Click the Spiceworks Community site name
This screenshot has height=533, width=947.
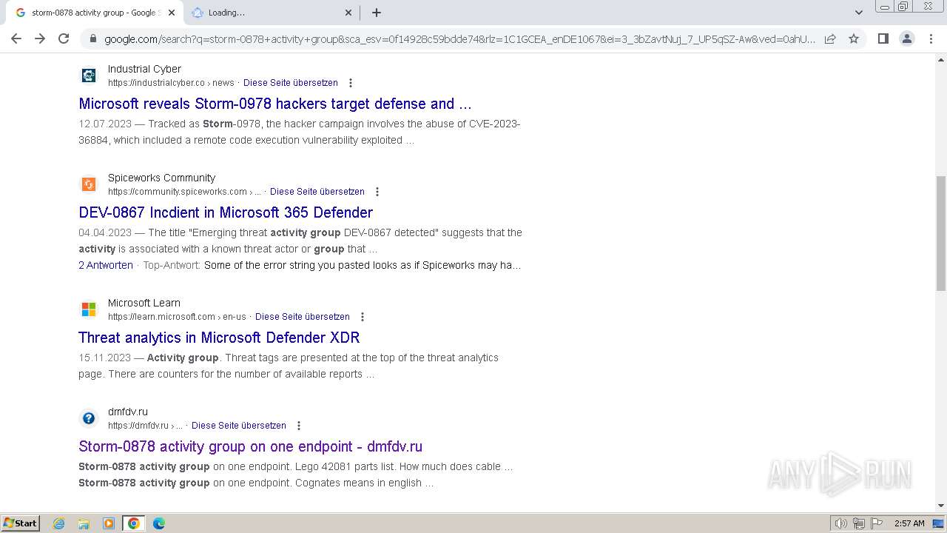(x=161, y=178)
